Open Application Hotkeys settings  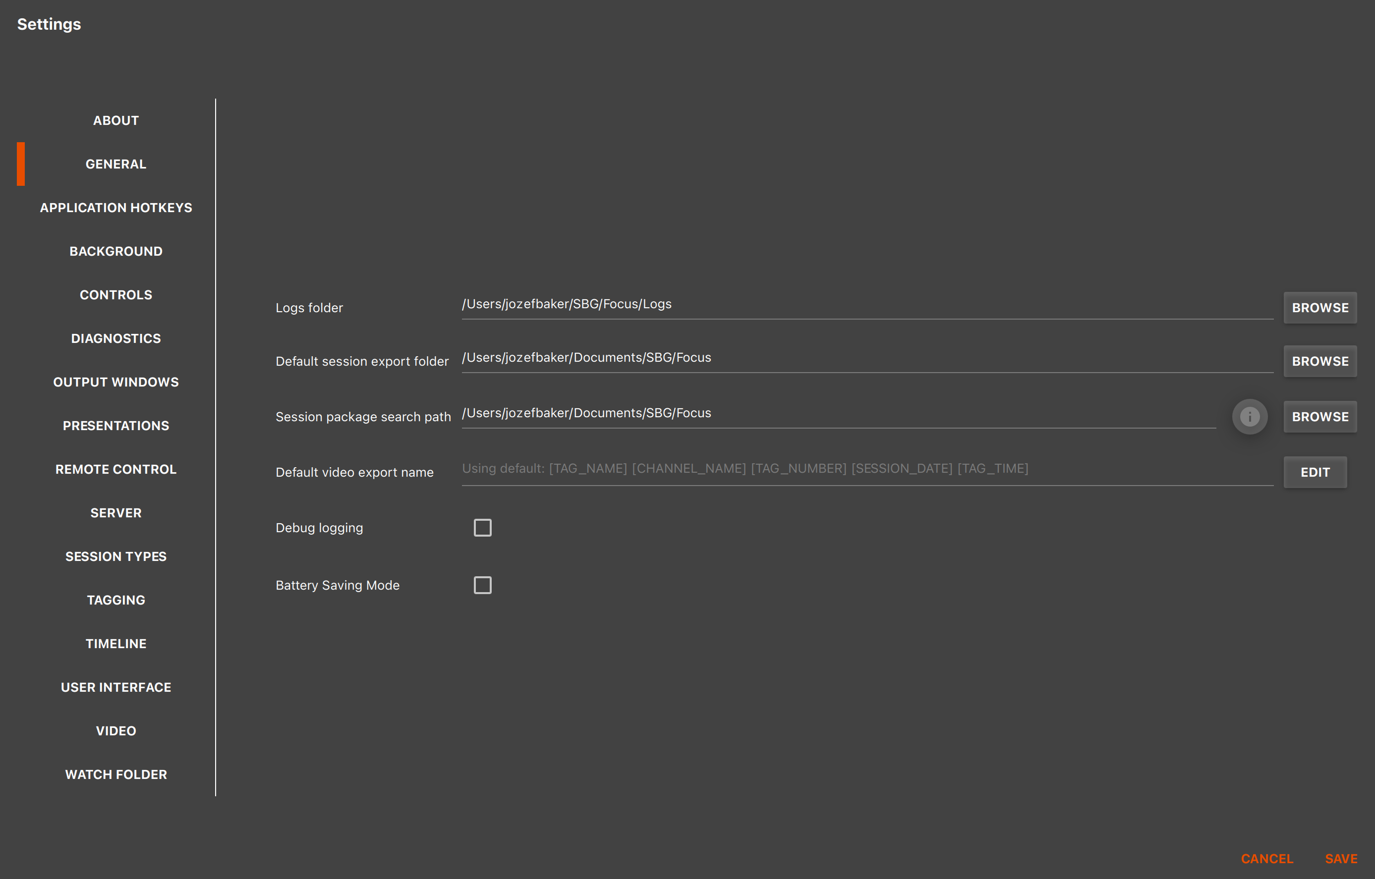pos(116,208)
